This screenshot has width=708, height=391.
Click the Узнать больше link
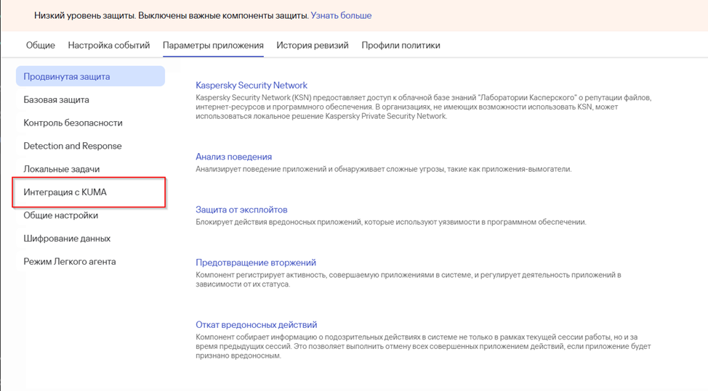point(341,15)
